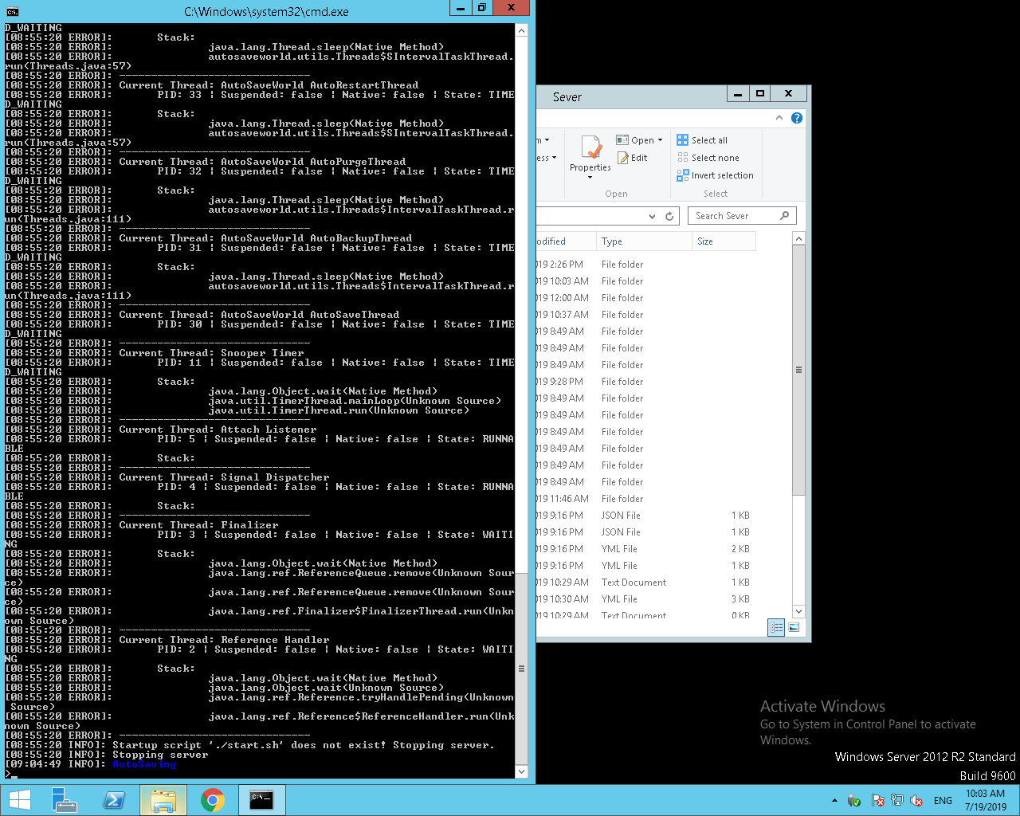Open the address bar history dropdown
1020x816 pixels.
652,216
